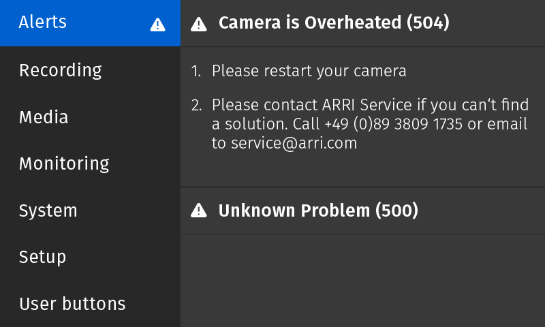Select the Monitoring menu item

coord(64,163)
